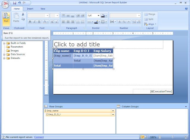The height and width of the screenshot is (140, 190).
Task: Open the Align layout menu
Action: pyautogui.click(x=150, y=24)
